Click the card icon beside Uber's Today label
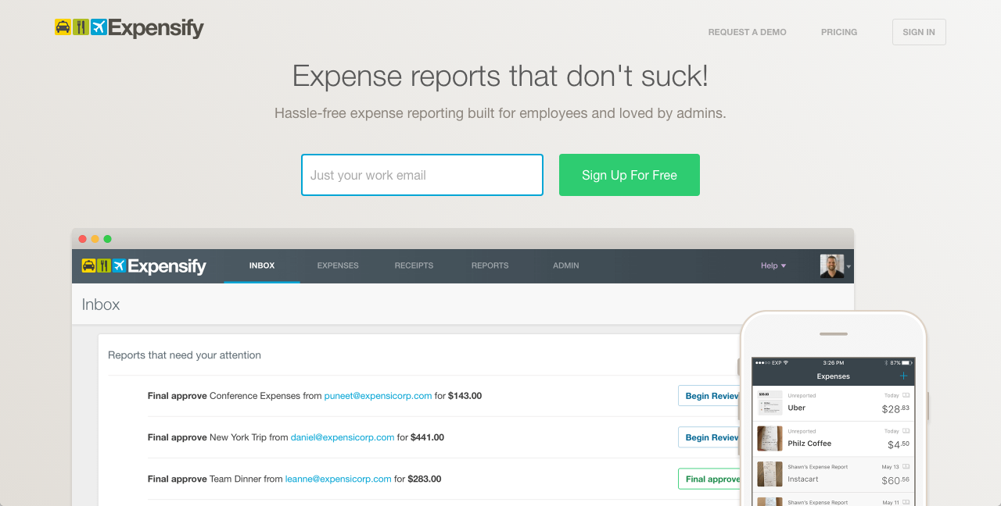The width and height of the screenshot is (1001, 506). click(906, 396)
